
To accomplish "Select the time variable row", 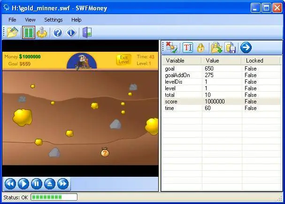I will [221, 108].
